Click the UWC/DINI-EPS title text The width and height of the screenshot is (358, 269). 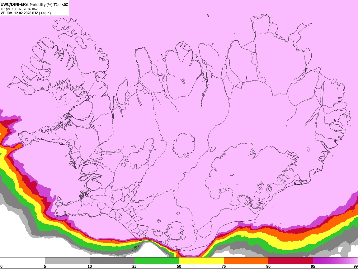tap(14, 5)
